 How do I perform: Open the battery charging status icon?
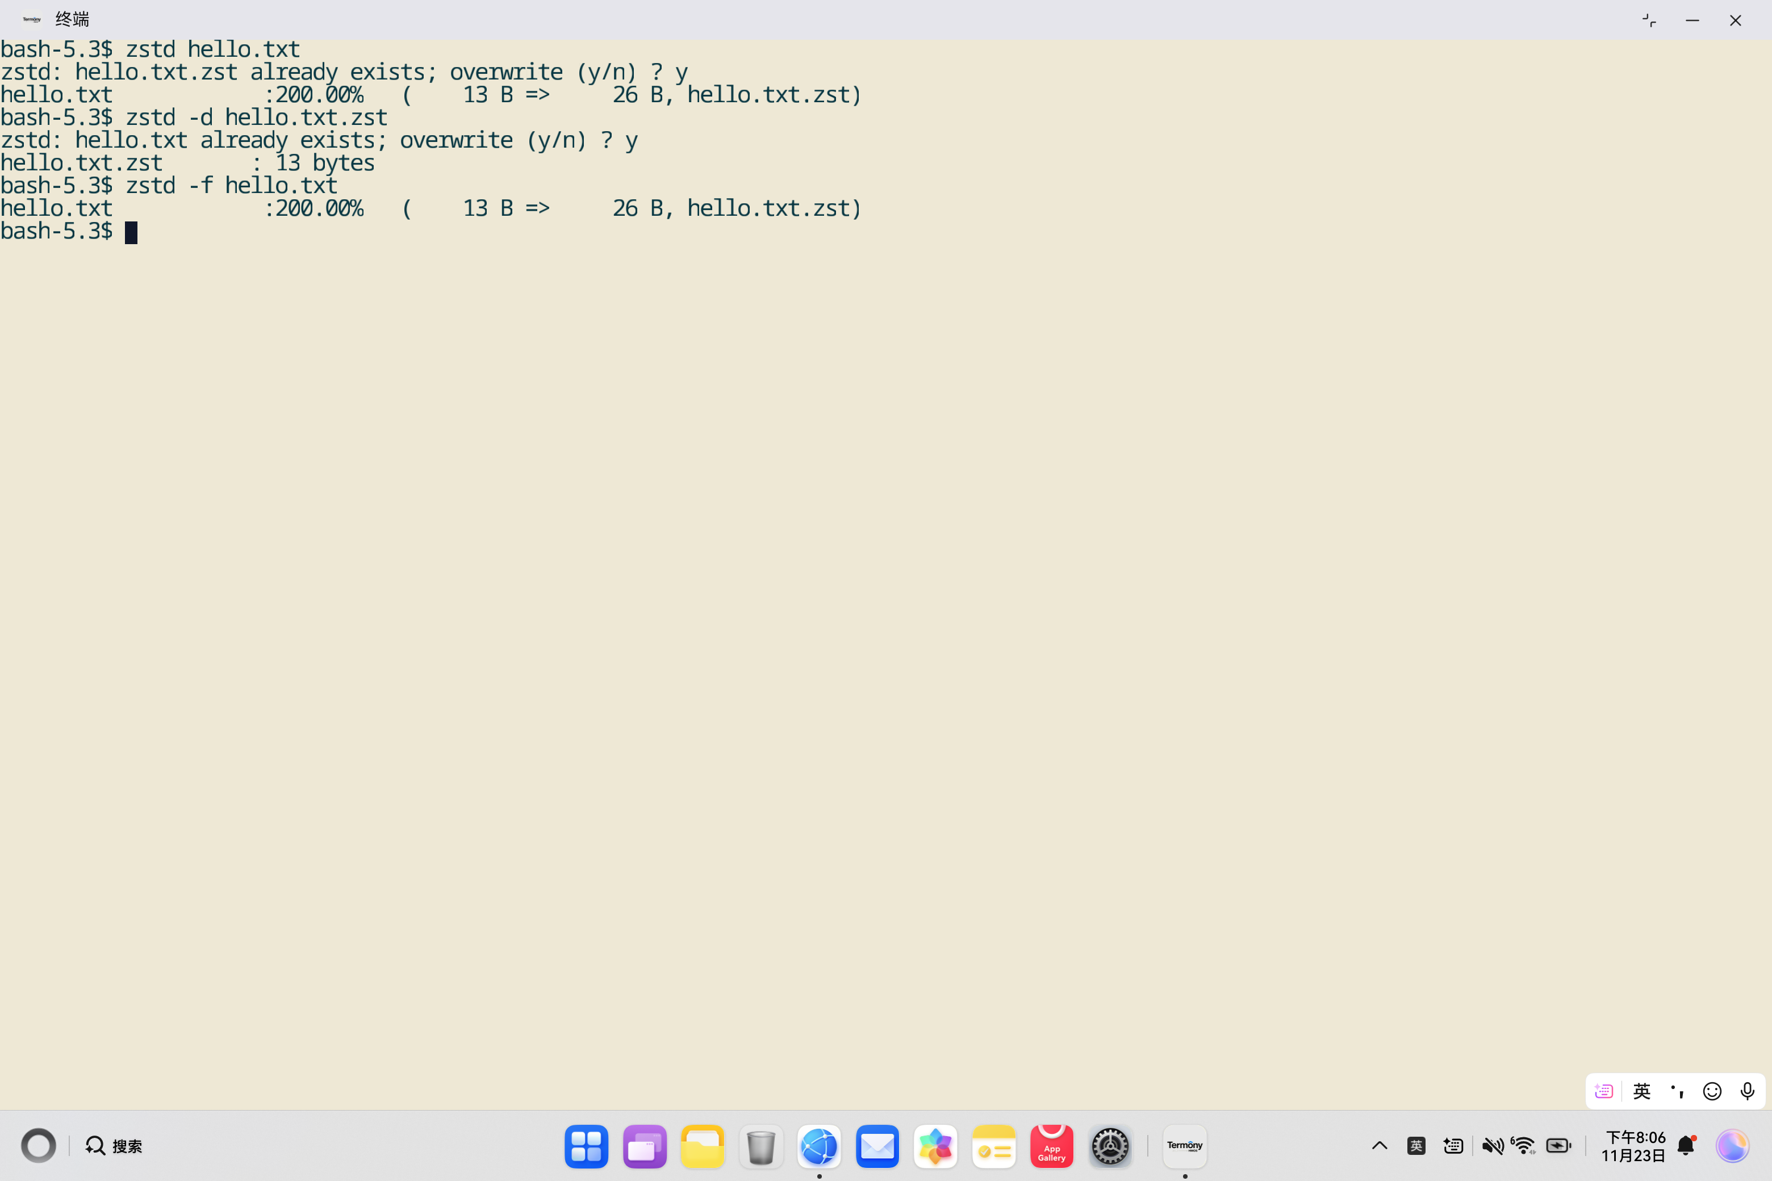click(1558, 1146)
